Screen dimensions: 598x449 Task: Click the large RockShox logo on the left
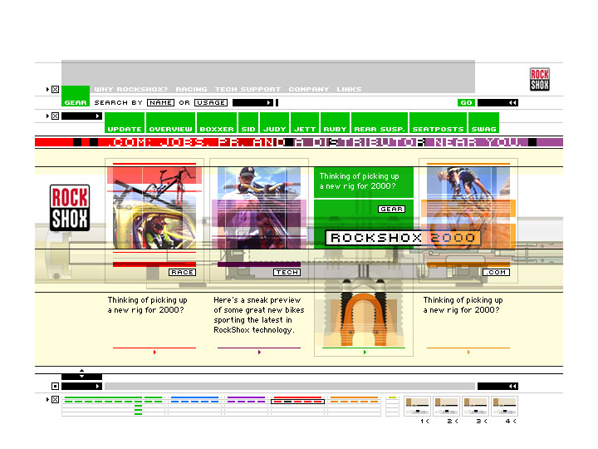pyautogui.click(x=70, y=208)
